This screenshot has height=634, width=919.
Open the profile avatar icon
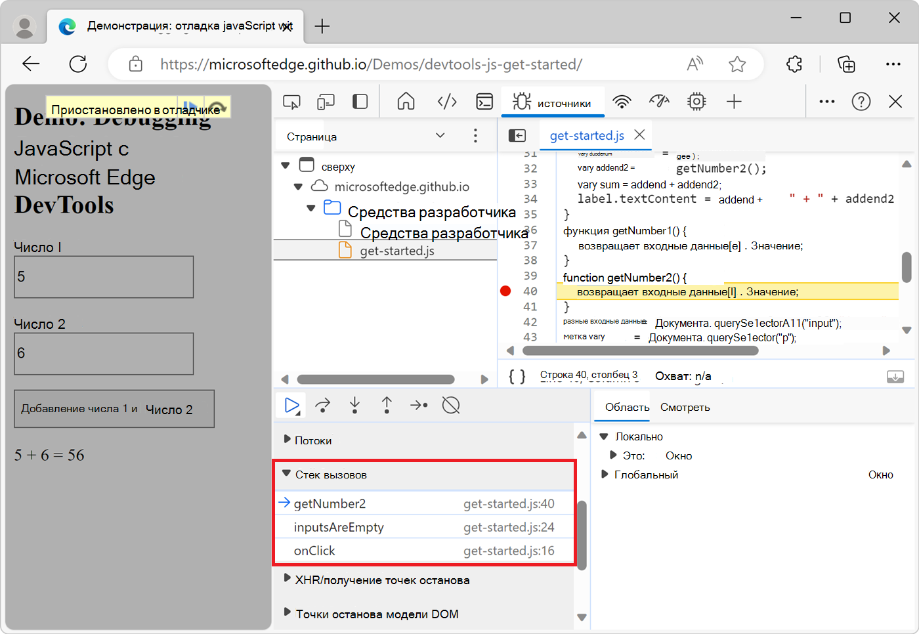(25, 27)
